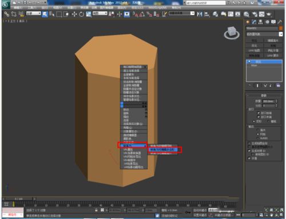Toggle the Angle Snap icon
The height and width of the screenshot is (219, 286).
(142, 14)
